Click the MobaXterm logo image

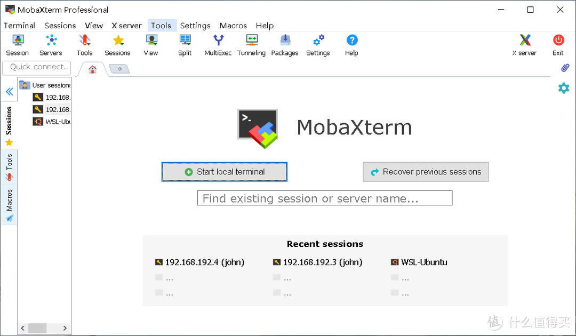[x=258, y=129]
